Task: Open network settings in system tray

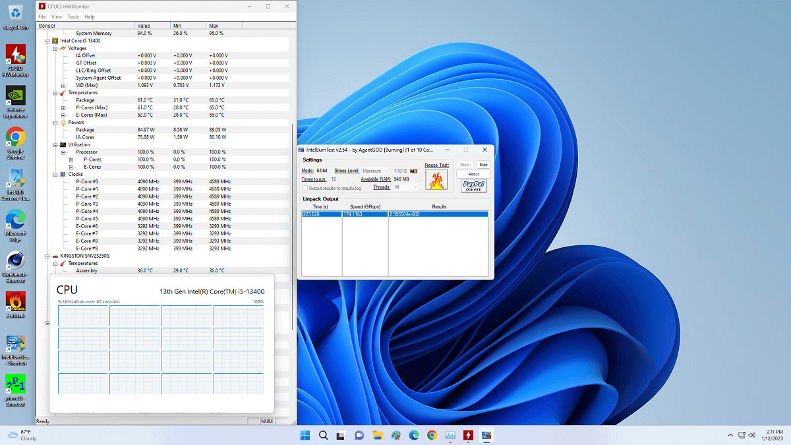Action: [x=742, y=435]
